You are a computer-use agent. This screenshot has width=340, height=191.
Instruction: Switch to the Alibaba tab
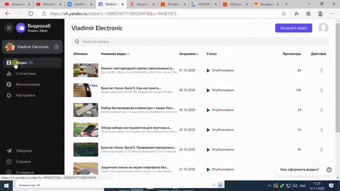pos(173,4)
